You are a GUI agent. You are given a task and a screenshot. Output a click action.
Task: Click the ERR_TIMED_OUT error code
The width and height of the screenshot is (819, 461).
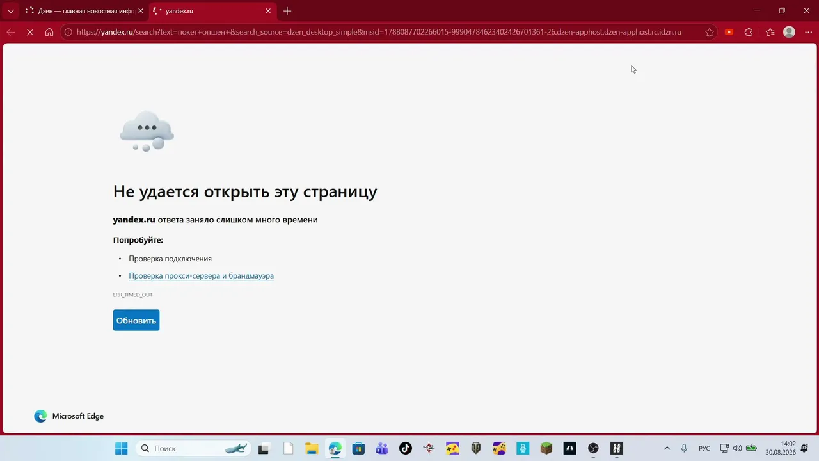tap(133, 295)
